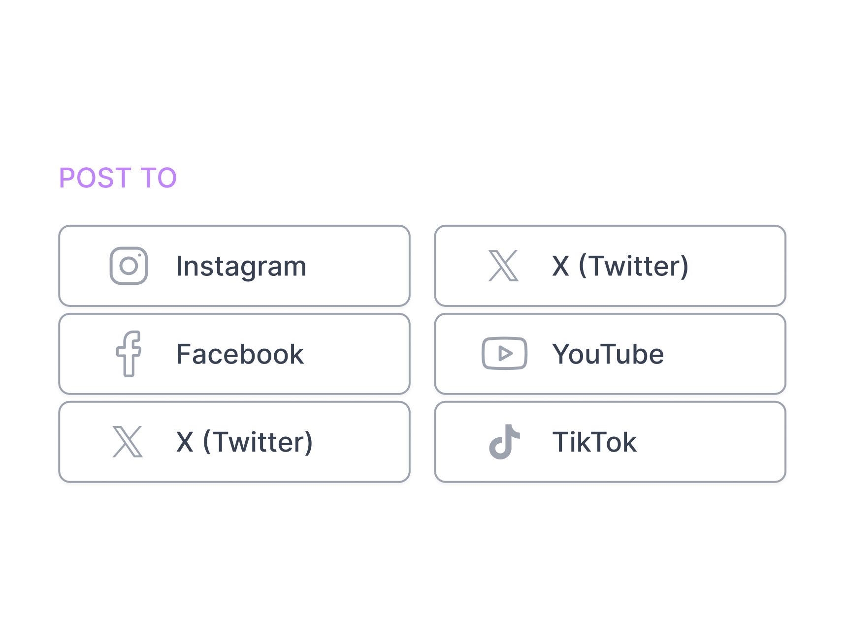Click the Facebook f icon

129,353
